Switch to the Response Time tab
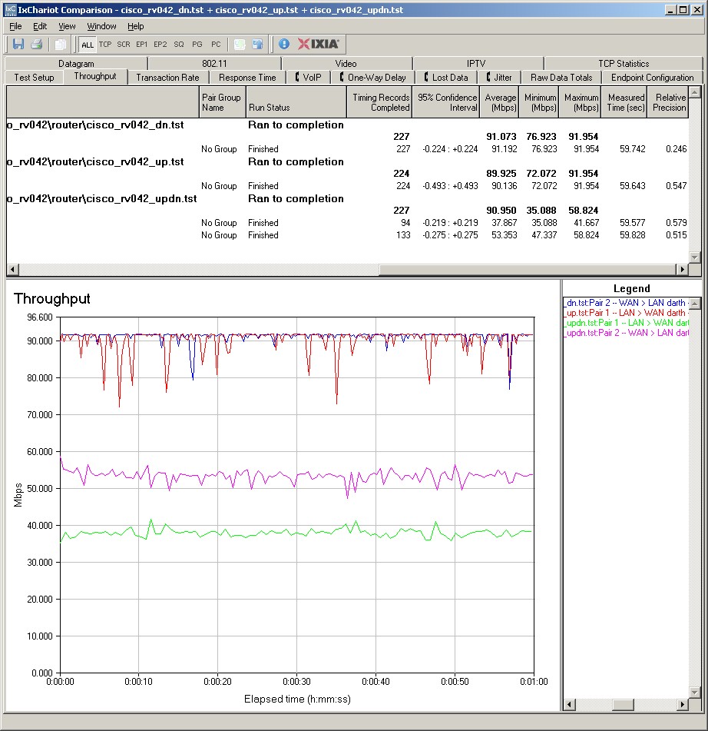 [x=247, y=78]
